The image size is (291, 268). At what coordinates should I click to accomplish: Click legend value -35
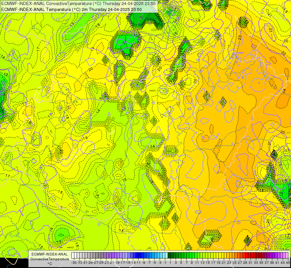[74, 263]
